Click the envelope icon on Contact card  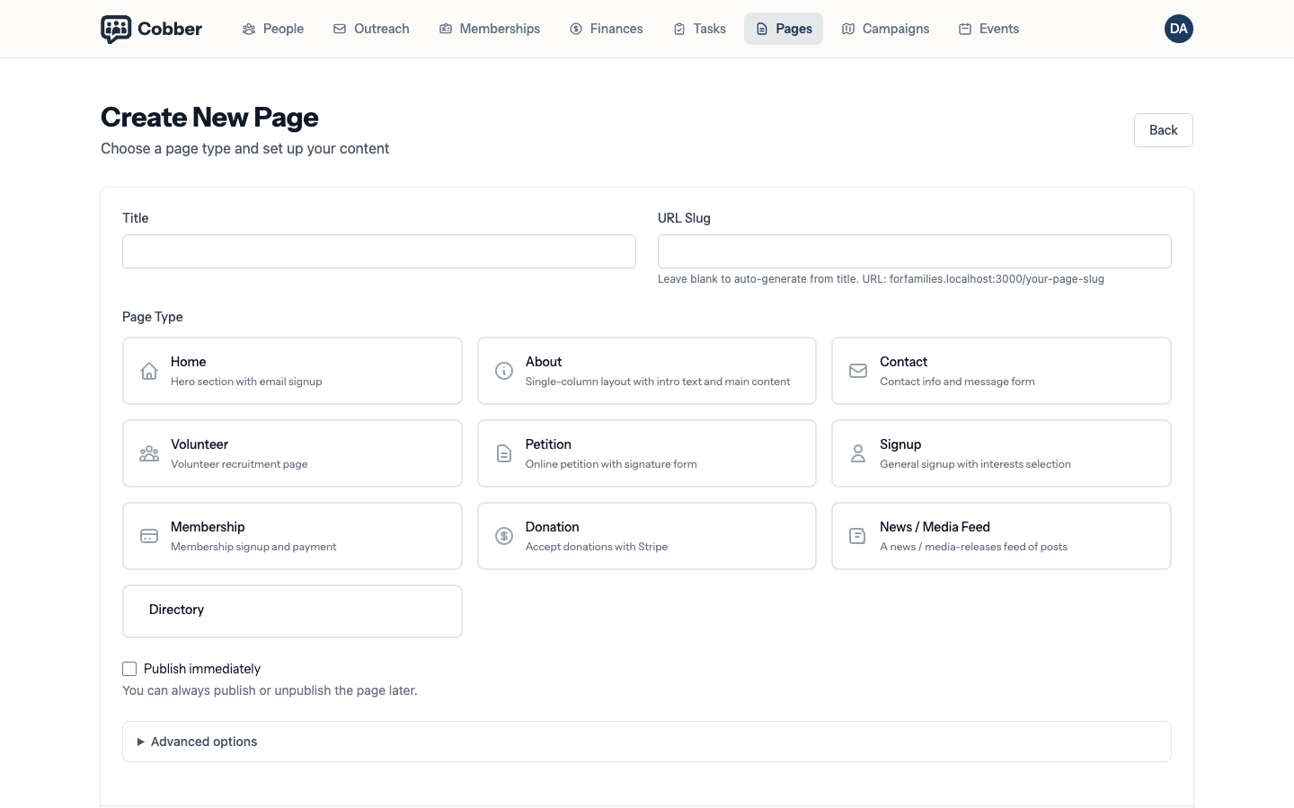tap(858, 371)
